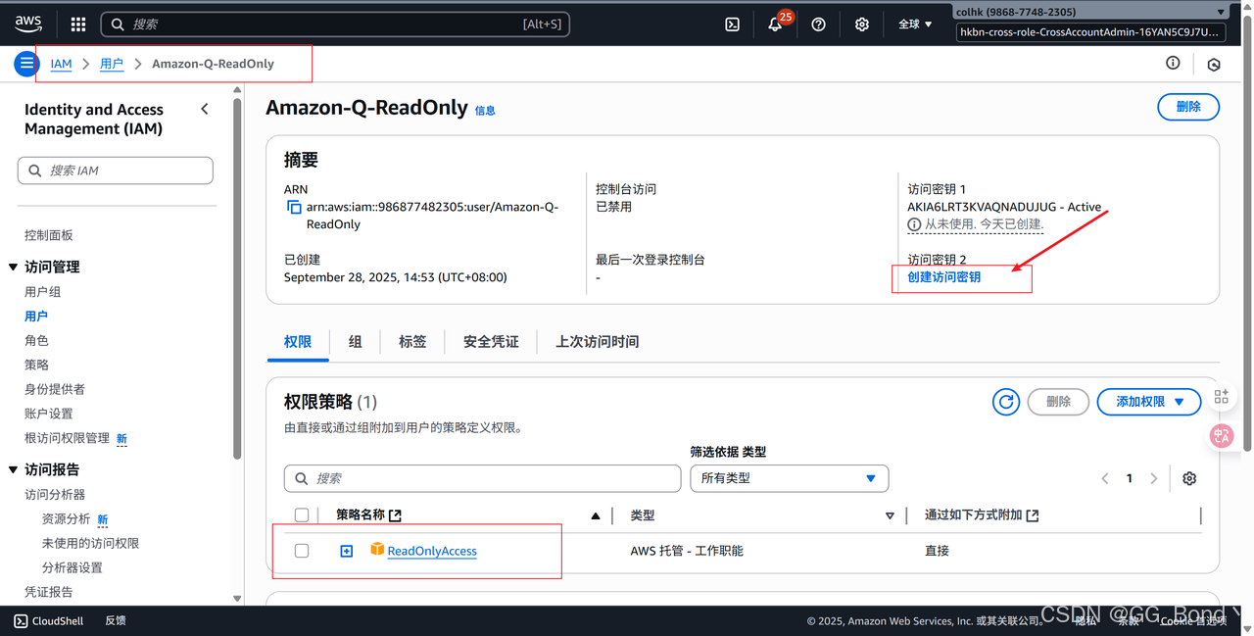Open the services grid menu
This screenshot has height=636, width=1254.
coord(78,24)
